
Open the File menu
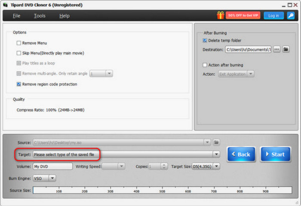16,16
